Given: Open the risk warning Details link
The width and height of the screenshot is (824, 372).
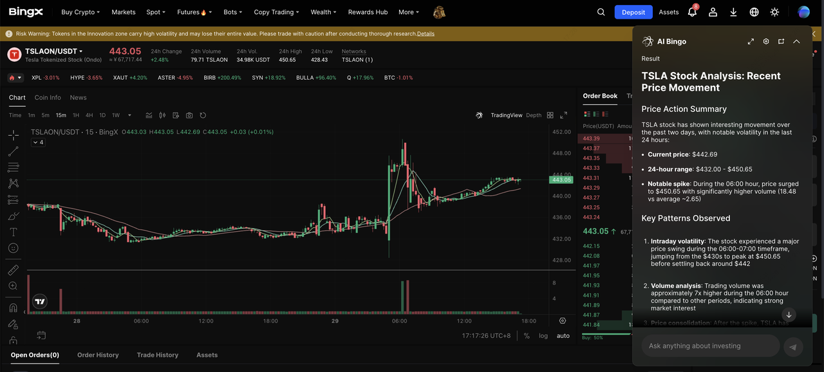Looking at the screenshot, I should tap(426, 33).
